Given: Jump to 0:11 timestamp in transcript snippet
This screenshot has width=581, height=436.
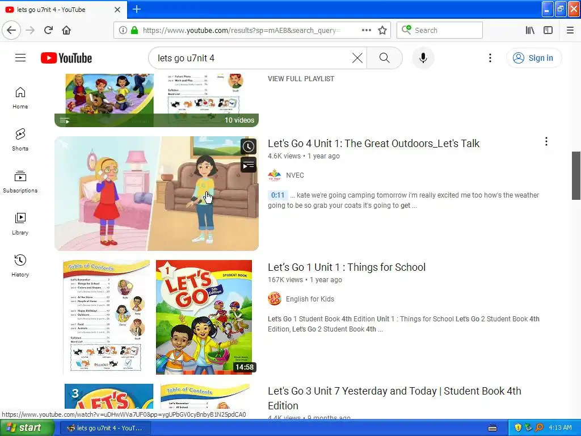Looking at the screenshot, I should pyautogui.click(x=277, y=195).
